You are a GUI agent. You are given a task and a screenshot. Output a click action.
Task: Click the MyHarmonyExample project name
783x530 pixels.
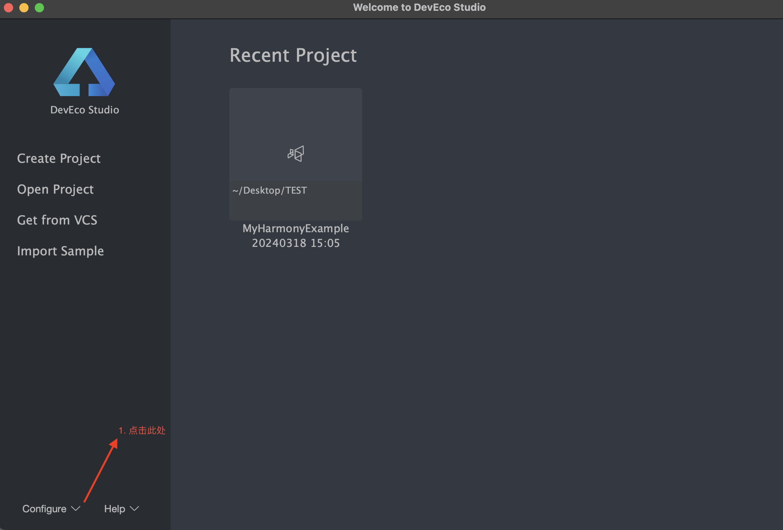296,228
